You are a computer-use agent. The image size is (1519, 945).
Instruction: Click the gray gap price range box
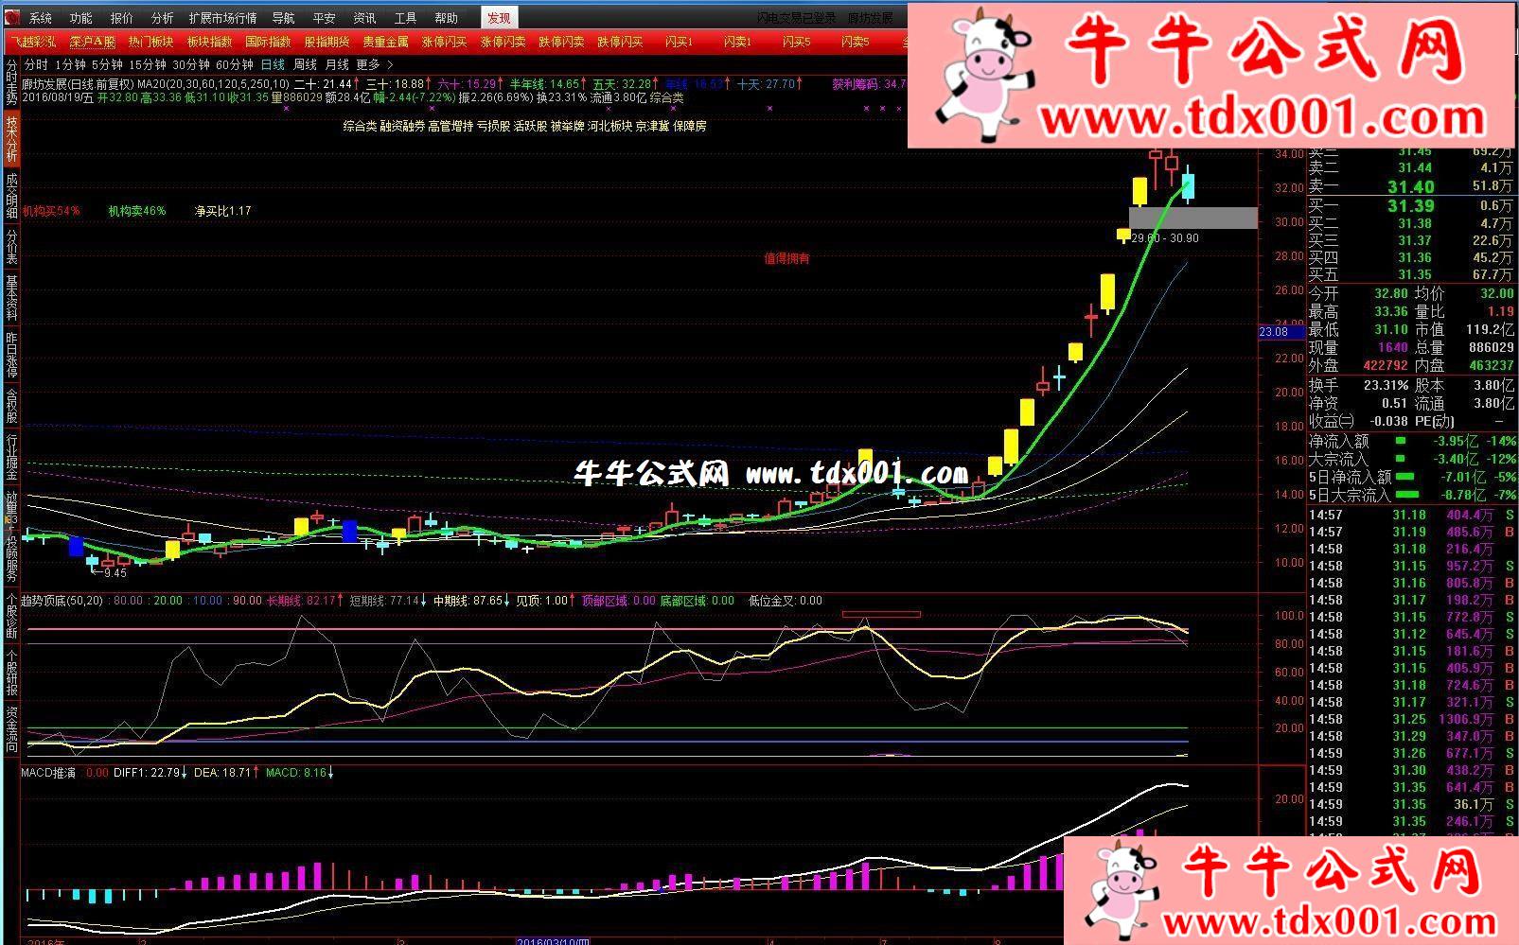[x=1192, y=219]
